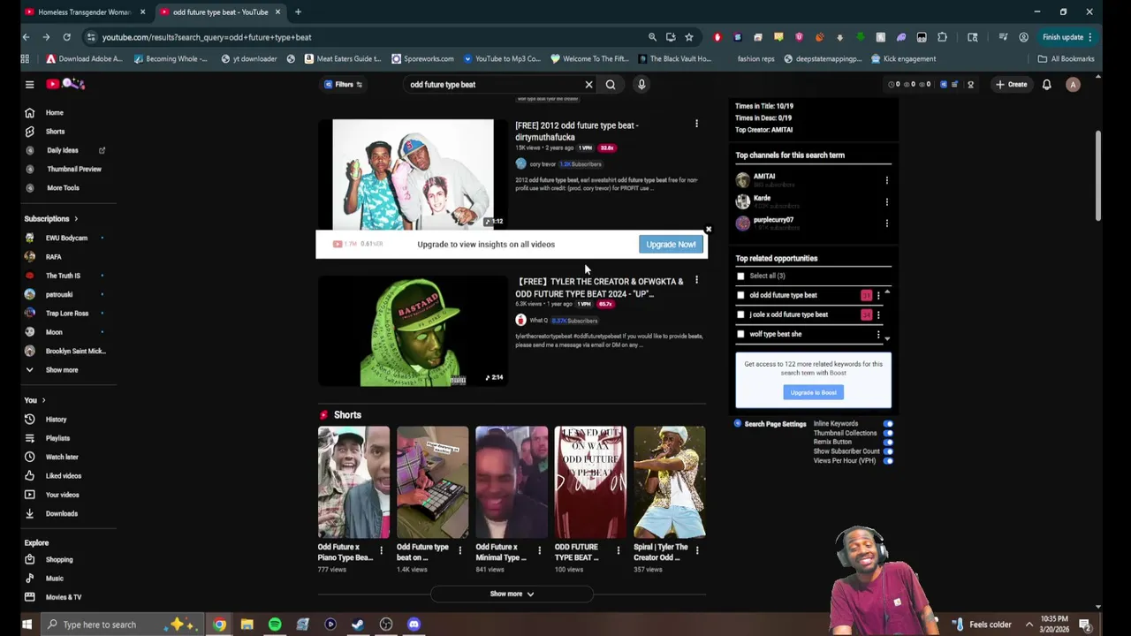Check old odd future type beat keyword

click(740, 295)
